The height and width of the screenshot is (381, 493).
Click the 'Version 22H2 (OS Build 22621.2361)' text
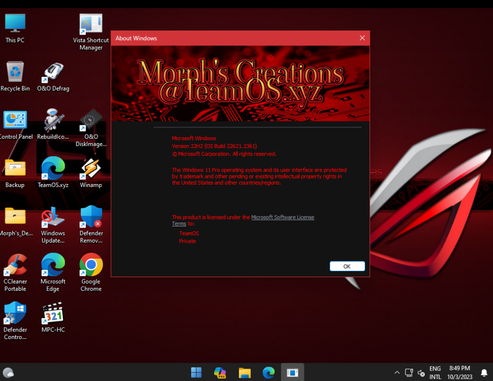point(214,146)
